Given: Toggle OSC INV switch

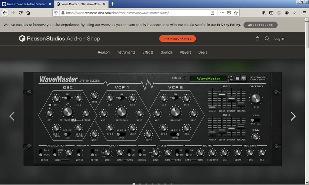Looking at the screenshot, I should click(x=67, y=98).
